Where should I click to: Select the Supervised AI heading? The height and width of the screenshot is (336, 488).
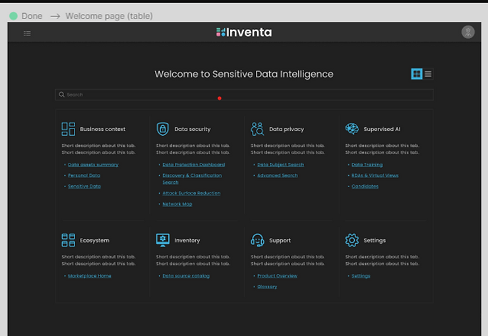tap(382, 129)
